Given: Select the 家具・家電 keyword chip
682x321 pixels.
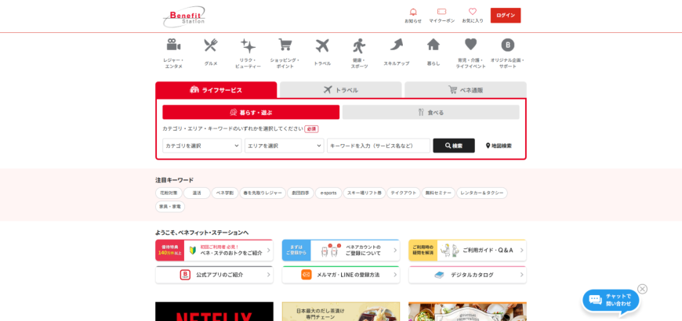Looking at the screenshot, I should 170,207.
